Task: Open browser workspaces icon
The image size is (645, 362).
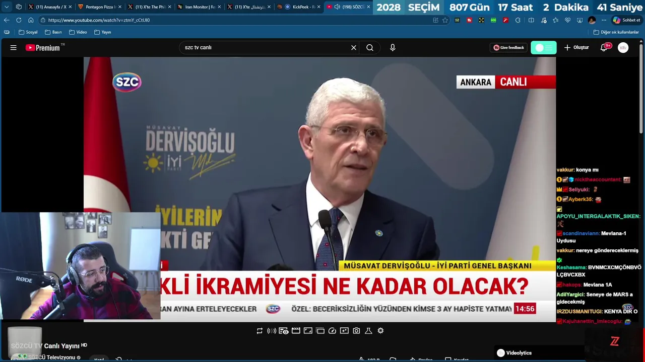Action: click(x=19, y=7)
